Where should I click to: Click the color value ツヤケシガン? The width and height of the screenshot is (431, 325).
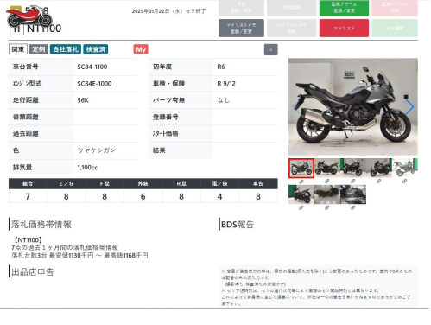click(97, 150)
